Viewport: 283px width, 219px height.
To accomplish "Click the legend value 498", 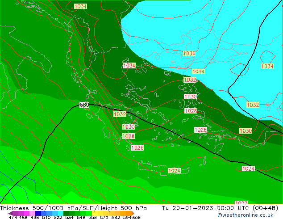I will point(35,217).
